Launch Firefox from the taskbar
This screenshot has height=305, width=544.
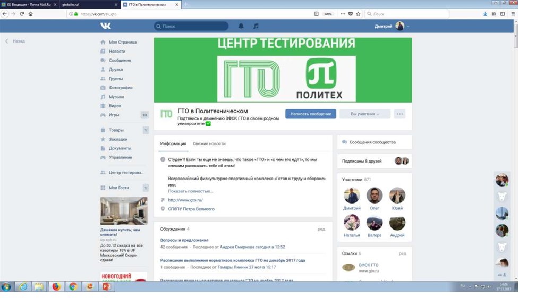coord(56,286)
